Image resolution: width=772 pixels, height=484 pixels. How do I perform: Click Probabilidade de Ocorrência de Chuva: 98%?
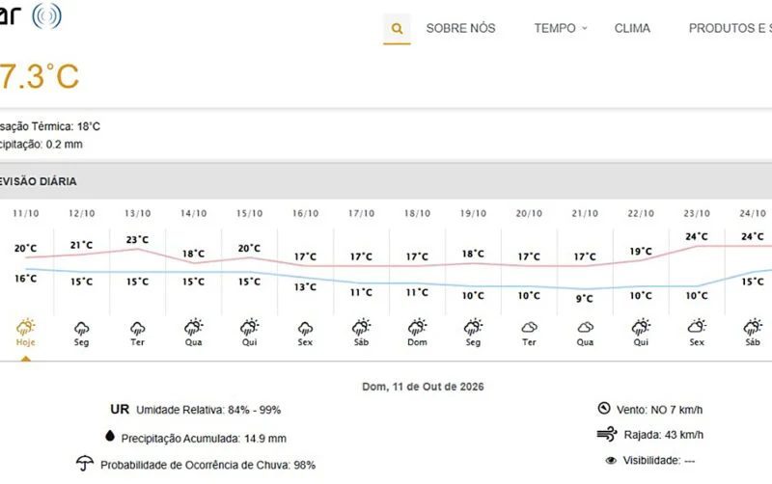(207, 465)
